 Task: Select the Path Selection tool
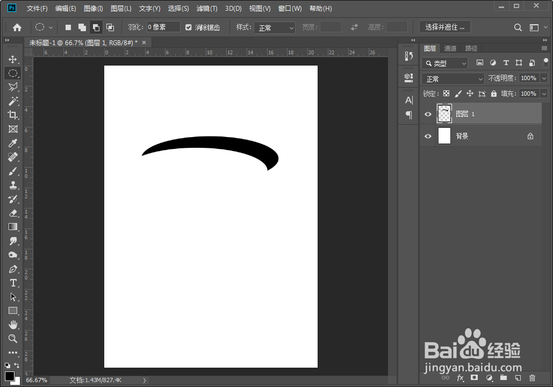click(x=13, y=297)
